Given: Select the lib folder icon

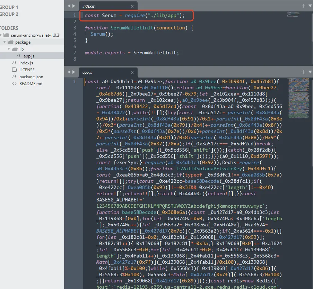Looking at the screenshot, I should 15,49.
